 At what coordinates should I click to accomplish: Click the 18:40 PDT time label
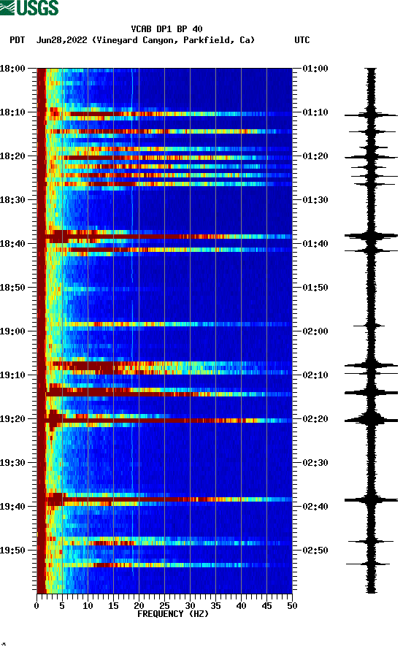(x=12, y=244)
